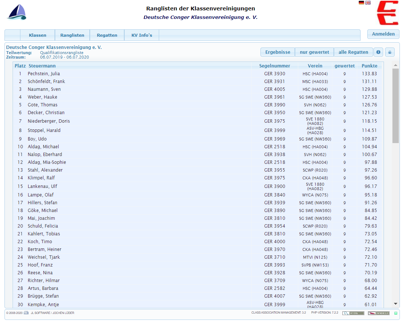Switch language with the German flag
401x321 pixels.
click(x=361, y=3)
